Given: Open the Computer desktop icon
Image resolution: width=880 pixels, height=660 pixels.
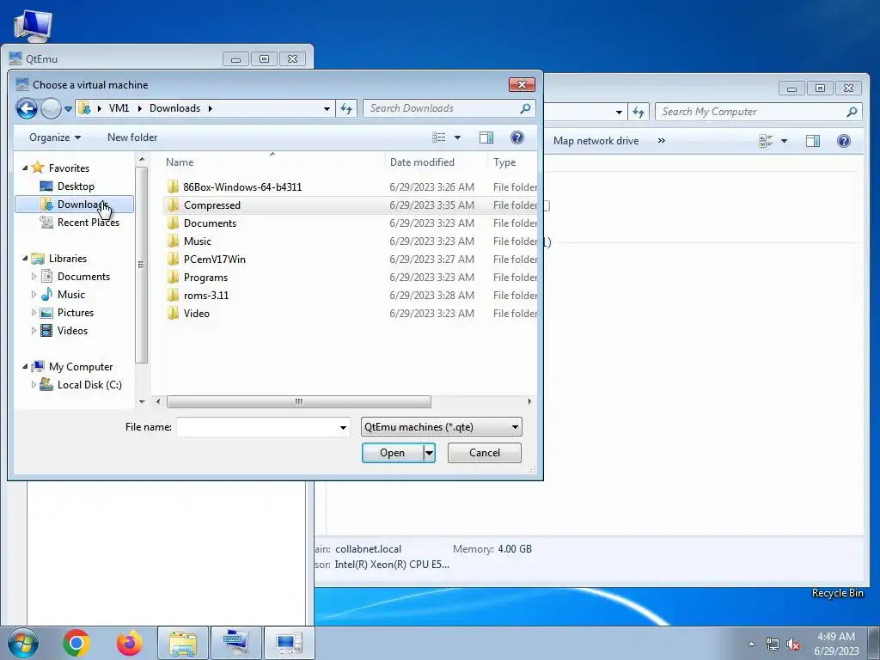Looking at the screenshot, I should point(33,26).
